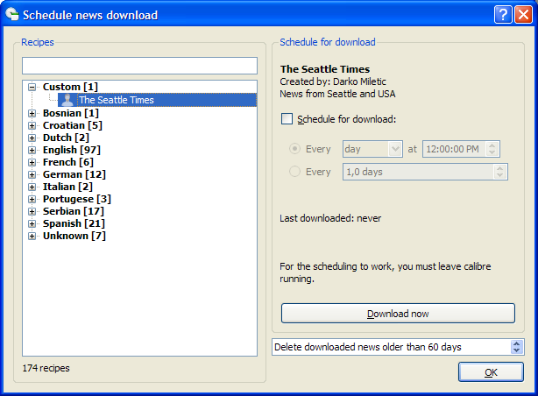Select the Every day at time radio button

point(294,149)
